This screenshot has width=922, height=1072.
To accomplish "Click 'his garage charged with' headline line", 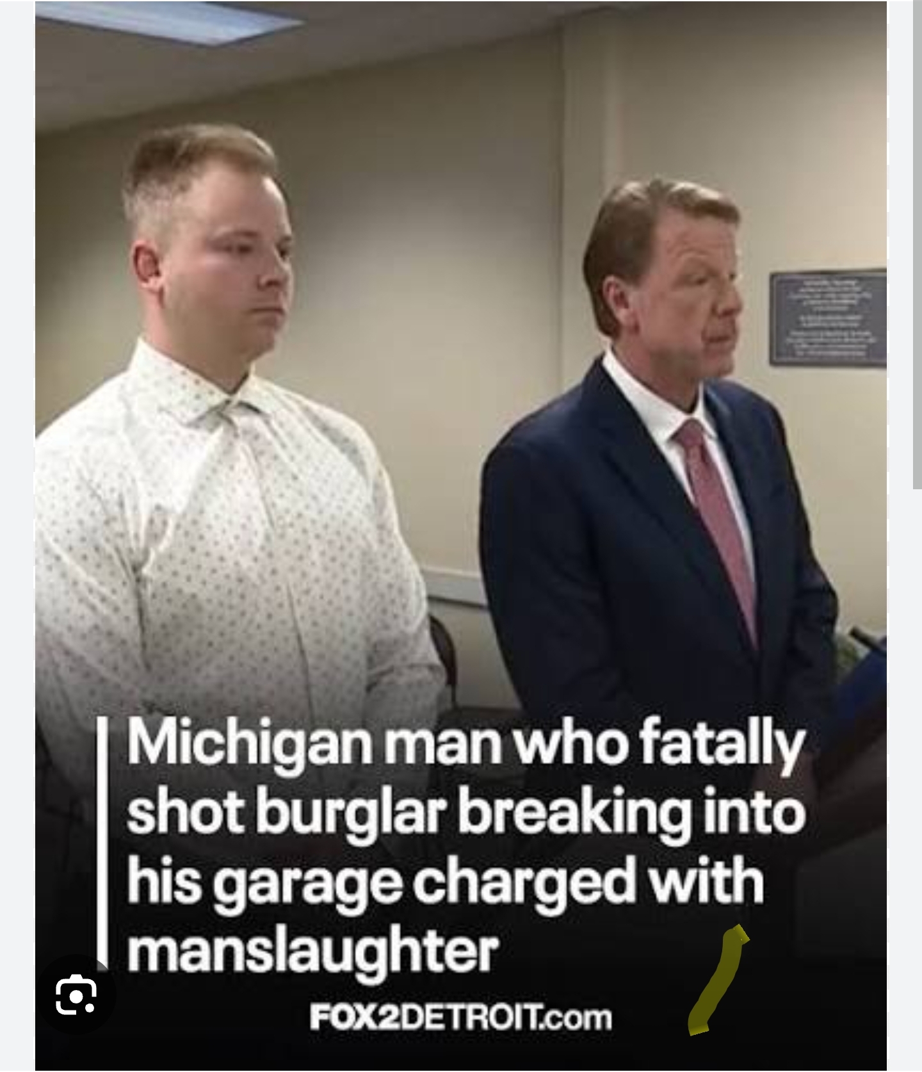I will click(x=445, y=882).
